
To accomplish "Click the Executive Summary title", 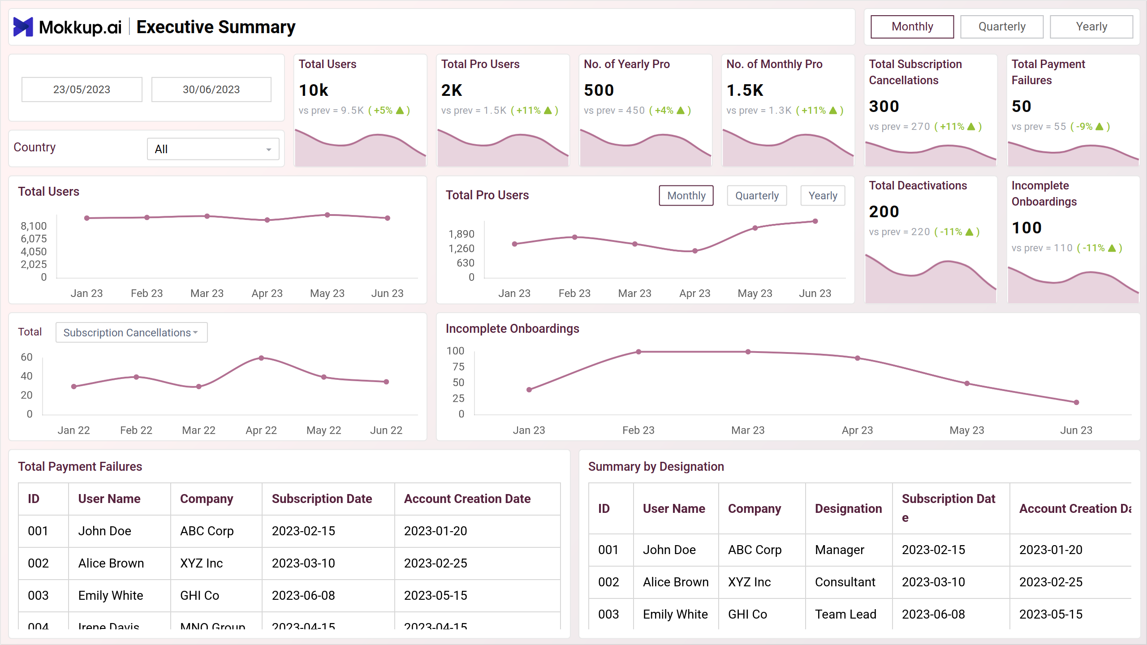I will pos(216,27).
